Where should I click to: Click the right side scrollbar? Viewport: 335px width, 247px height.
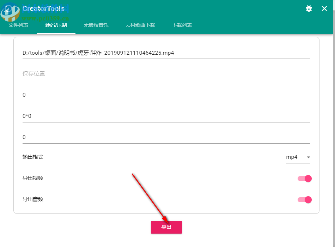(333, 123)
